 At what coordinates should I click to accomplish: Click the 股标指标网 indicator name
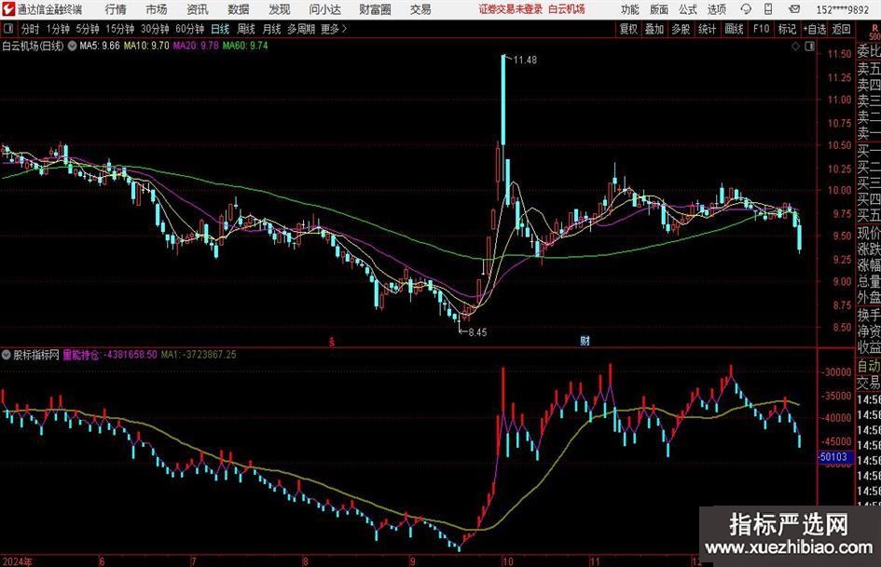pyautogui.click(x=36, y=355)
